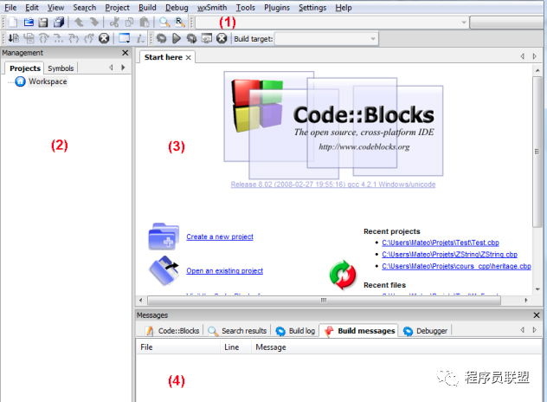Screen dimensions: 547x402
Task: Open the Search menu
Action: click(85, 7)
